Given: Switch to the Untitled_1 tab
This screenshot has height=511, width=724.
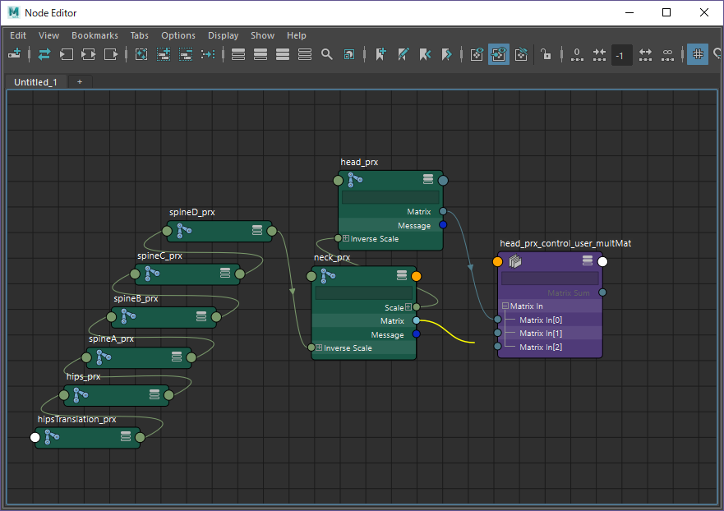Looking at the screenshot, I should (35, 82).
